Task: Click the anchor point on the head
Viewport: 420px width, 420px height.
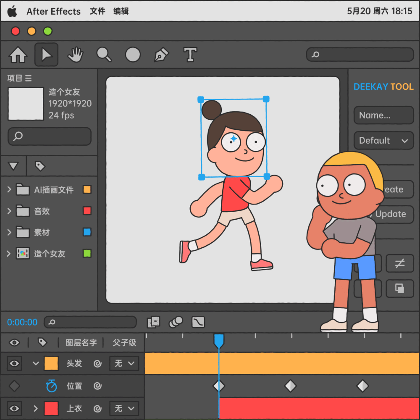Action: 234,139
